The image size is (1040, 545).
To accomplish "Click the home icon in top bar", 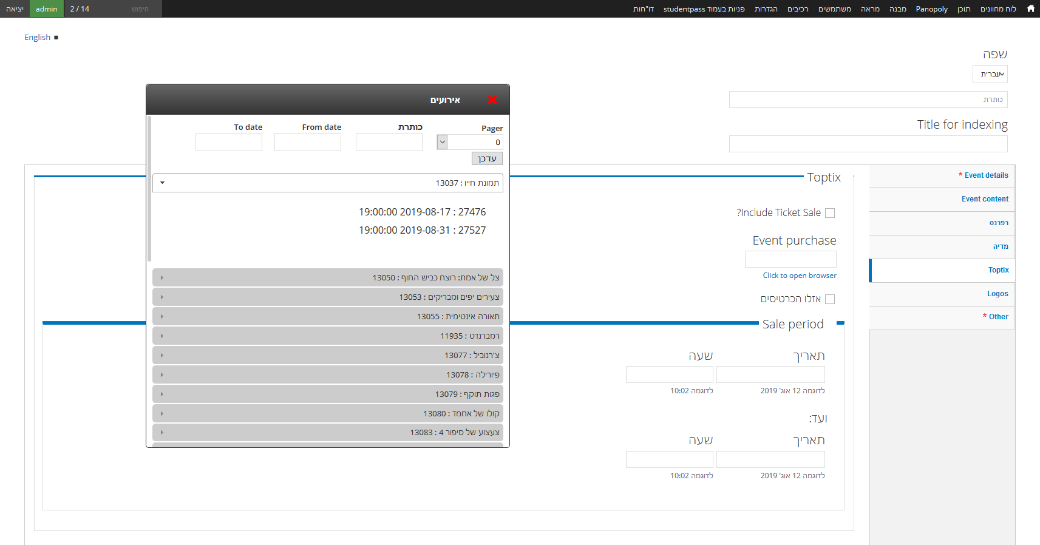I will [x=1030, y=8].
